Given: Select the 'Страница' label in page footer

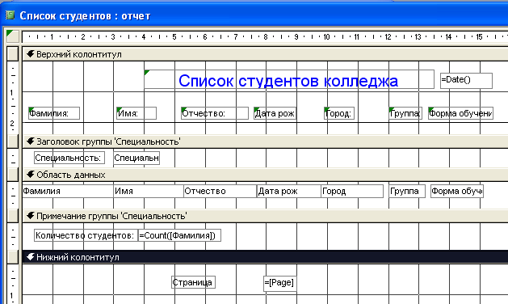Looking at the screenshot, I should (x=193, y=282).
